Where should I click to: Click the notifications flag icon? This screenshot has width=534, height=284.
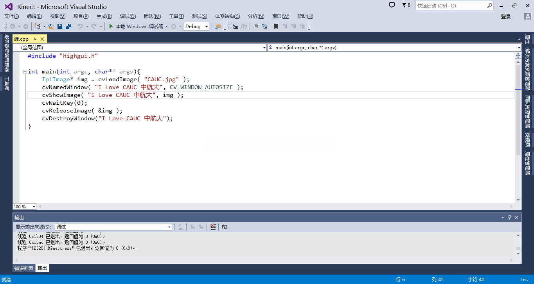[405, 5]
